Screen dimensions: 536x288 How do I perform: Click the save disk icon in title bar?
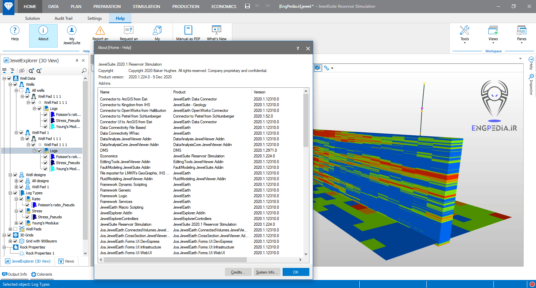click(x=247, y=6)
